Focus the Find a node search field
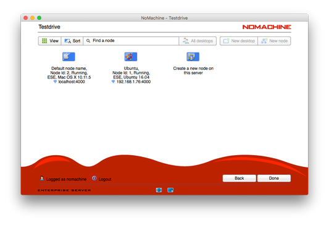Image resolution: width=329 pixels, height=225 pixels. [131, 41]
